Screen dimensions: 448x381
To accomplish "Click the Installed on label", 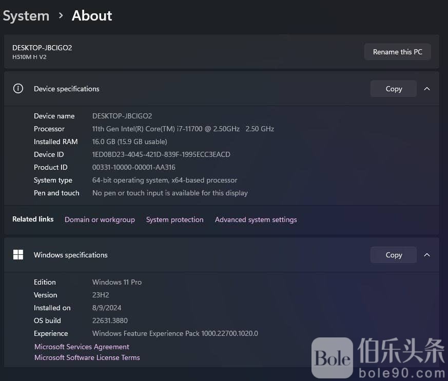I will [x=52, y=308].
